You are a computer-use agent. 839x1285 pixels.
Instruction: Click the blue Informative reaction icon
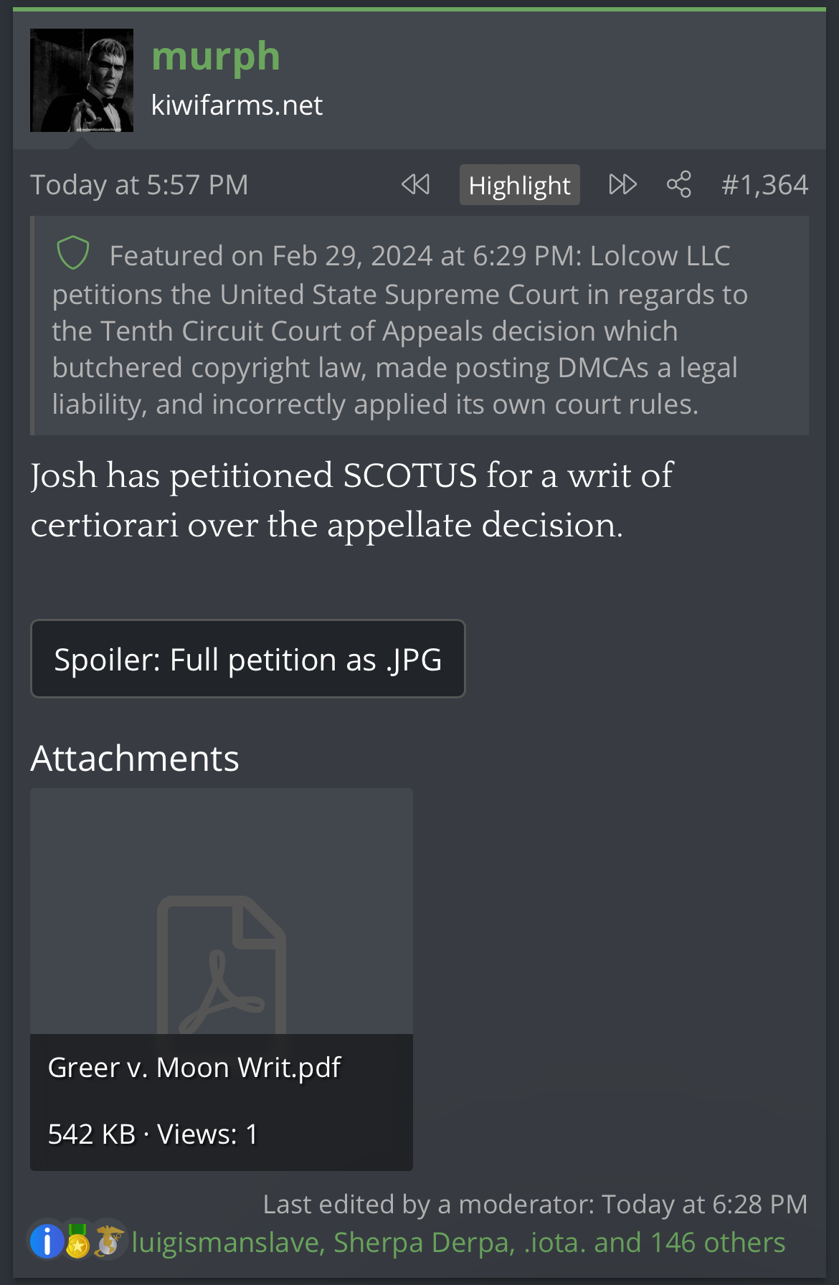47,1241
